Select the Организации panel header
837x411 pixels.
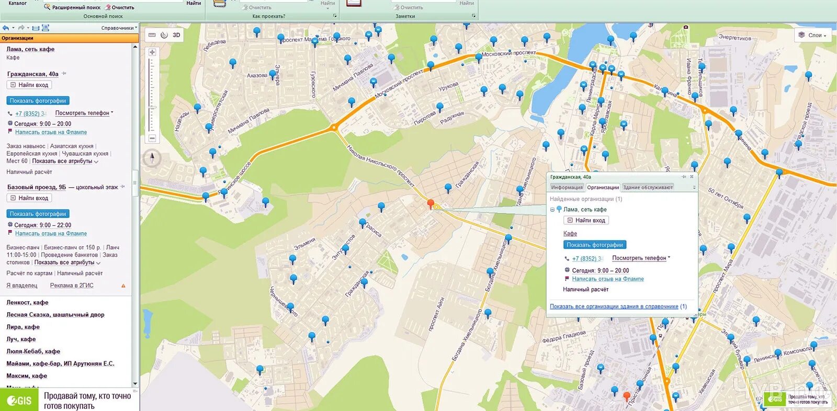click(x=69, y=38)
